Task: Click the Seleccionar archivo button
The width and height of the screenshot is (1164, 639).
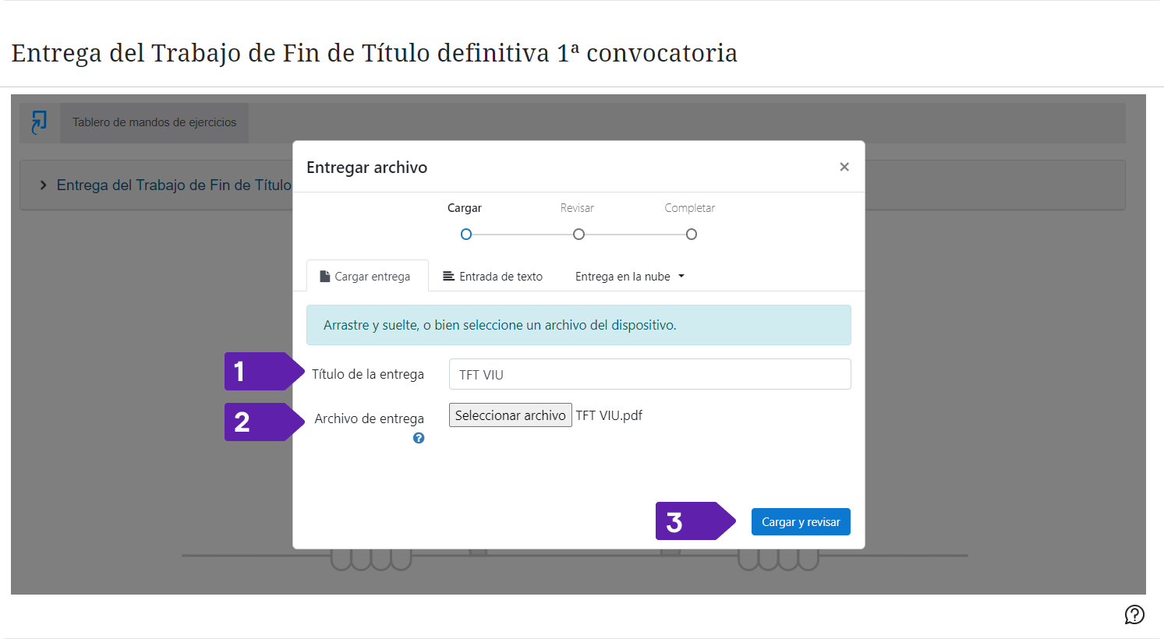Action: point(510,415)
